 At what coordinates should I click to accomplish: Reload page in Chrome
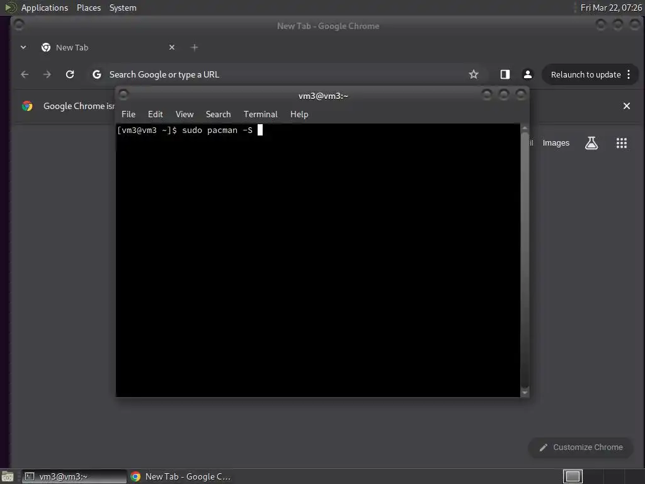point(70,74)
